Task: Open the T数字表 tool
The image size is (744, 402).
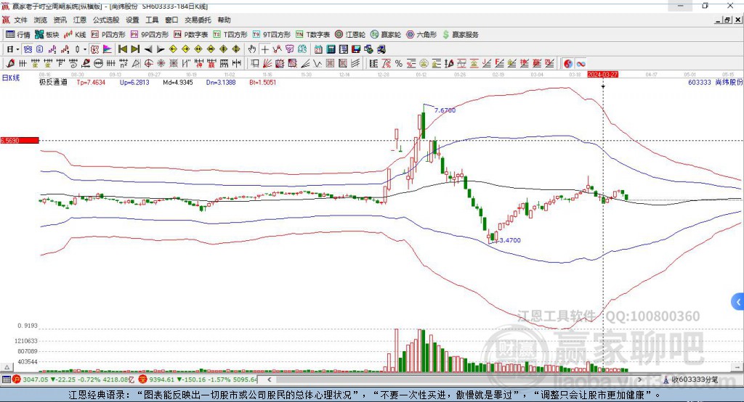Action: tap(312, 35)
